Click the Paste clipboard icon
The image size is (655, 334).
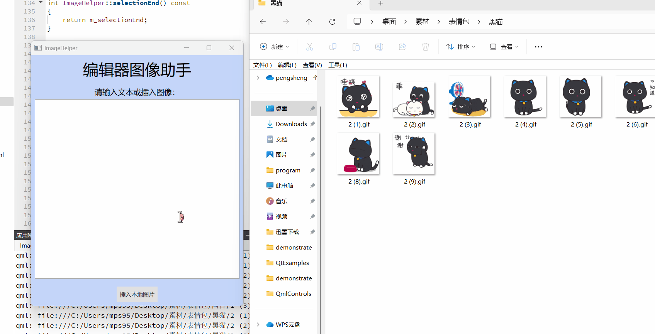coord(356,47)
